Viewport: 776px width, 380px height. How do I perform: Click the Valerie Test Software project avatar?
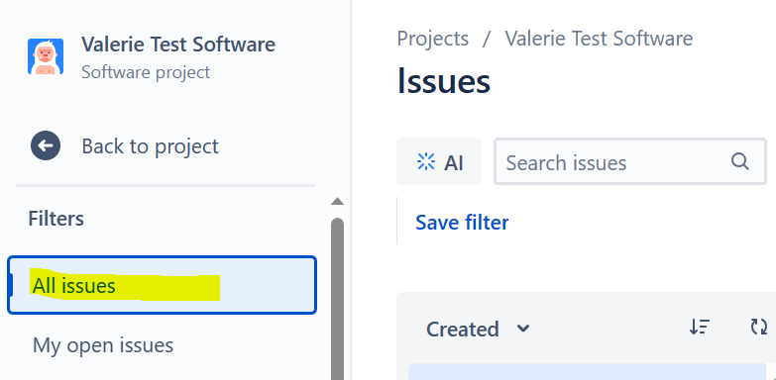tap(46, 56)
